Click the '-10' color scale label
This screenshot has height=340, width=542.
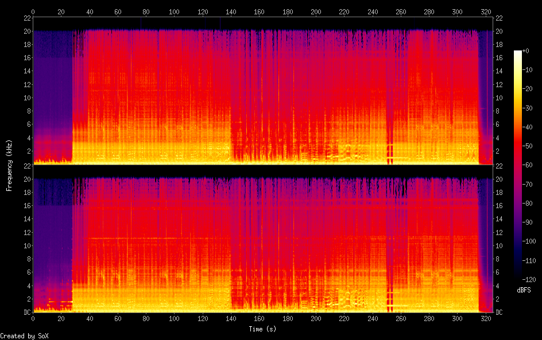click(528, 70)
